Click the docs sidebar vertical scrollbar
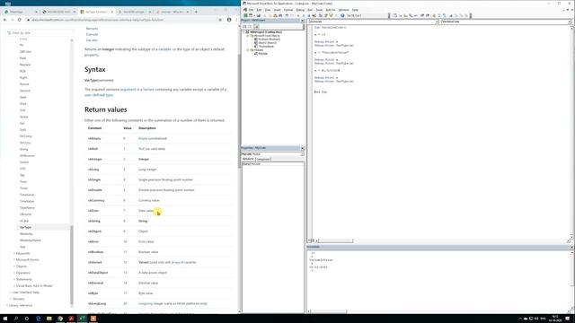 coord(72,266)
